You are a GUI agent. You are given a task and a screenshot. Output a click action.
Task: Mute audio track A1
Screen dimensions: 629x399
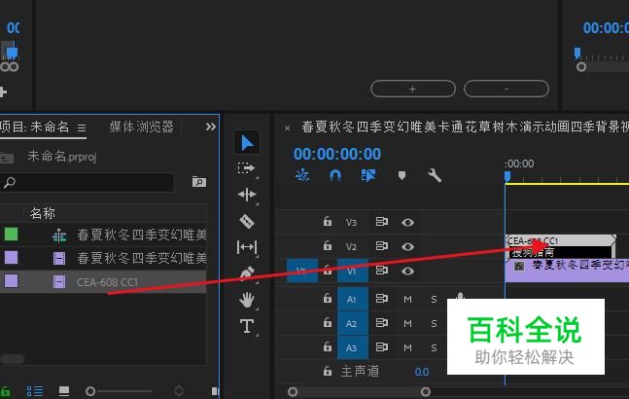coord(407,299)
